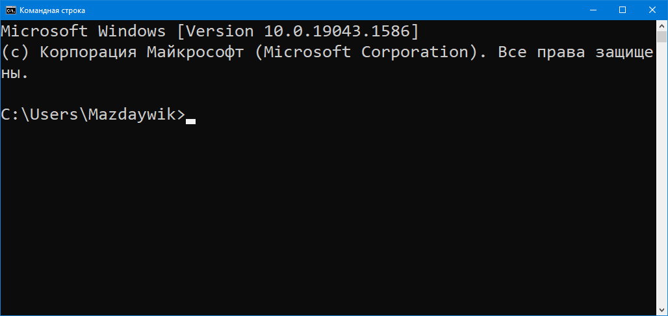Click the word Корпорация in copyright line
Viewport: 668px width, 316px height.
tap(88, 52)
